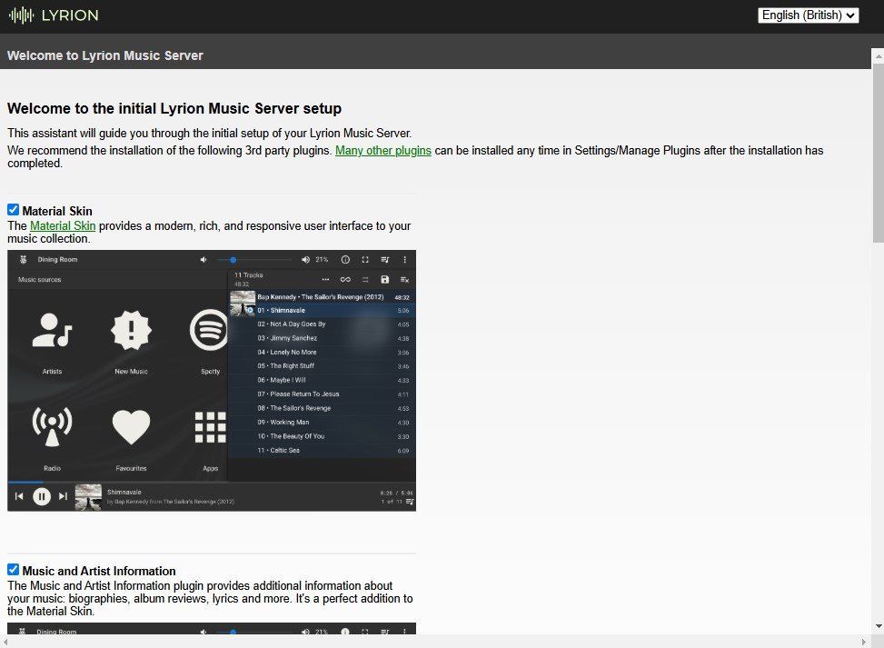Screen dimensions: 884x648
Task: Click '05 · The Right Stuff' track row
Action: click(322, 366)
